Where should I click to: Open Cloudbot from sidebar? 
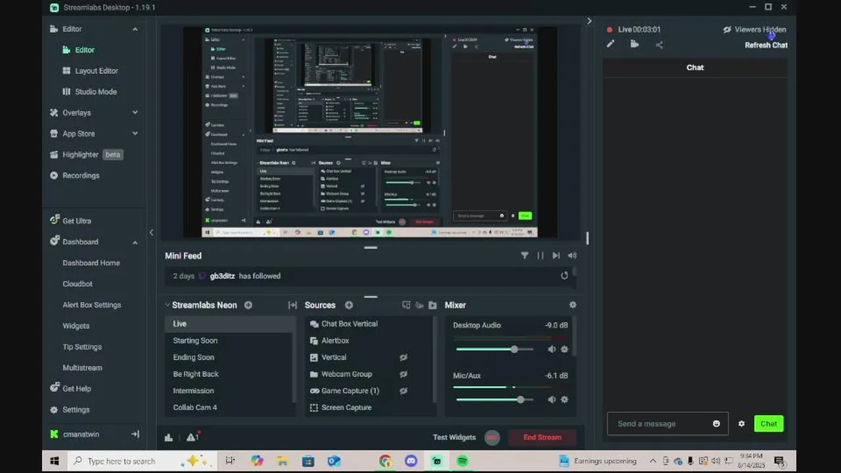(78, 284)
